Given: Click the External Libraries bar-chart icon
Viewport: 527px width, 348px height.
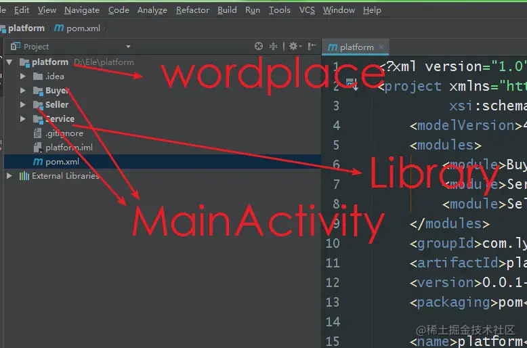Looking at the screenshot, I should 24,175.
